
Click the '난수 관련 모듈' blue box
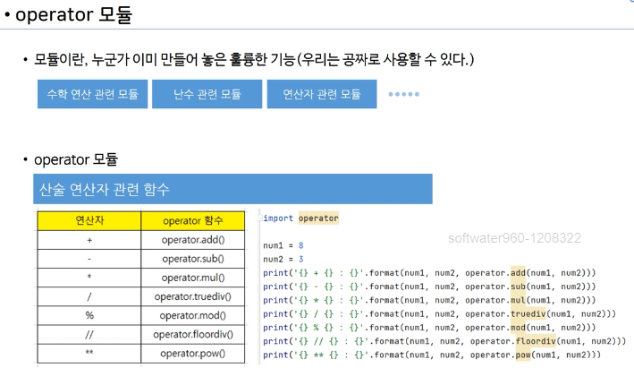[x=207, y=94]
